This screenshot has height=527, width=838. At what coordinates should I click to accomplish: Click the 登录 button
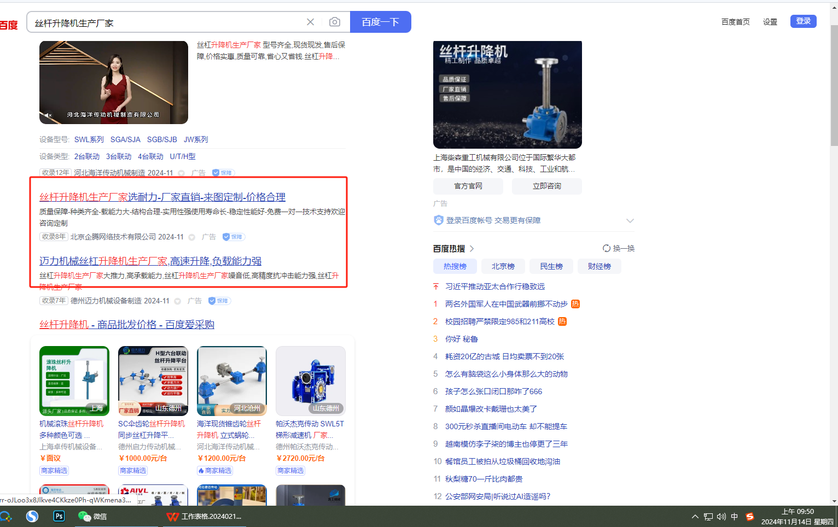[804, 21]
